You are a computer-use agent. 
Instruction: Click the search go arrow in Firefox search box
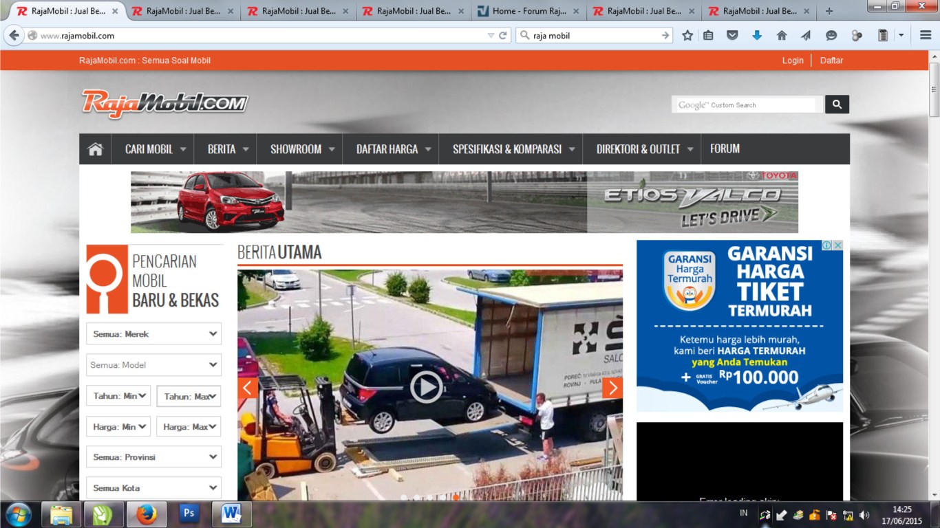click(665, 36)
